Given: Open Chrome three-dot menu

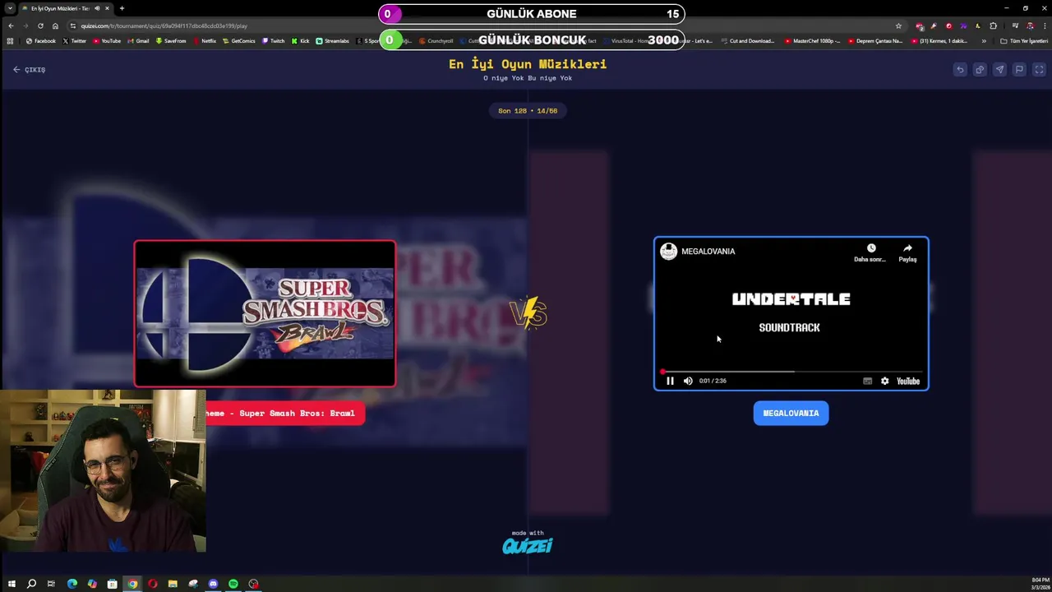Looking at the screenshot, I should 1044,25.
